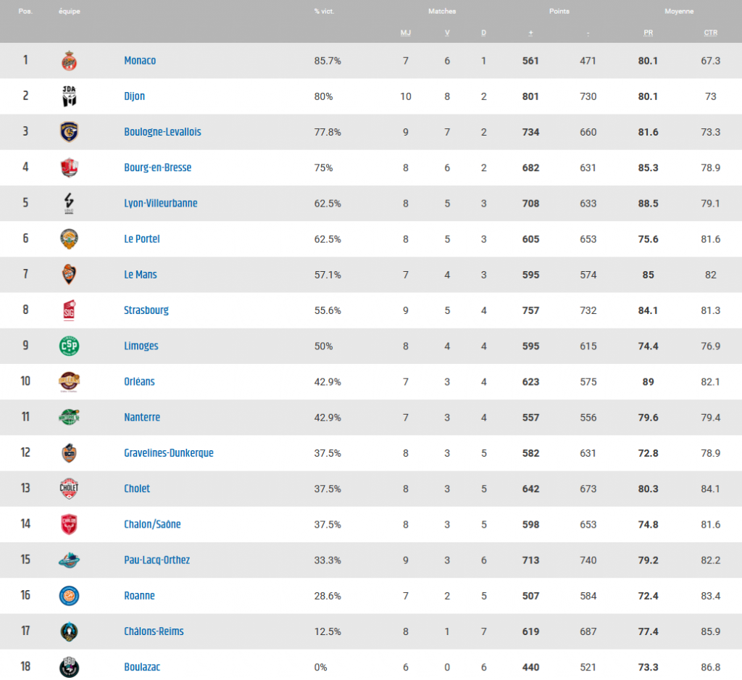Viewport: 742px width, 680px height.
Task: Select the Orléans team name
Action: [139, 381]
